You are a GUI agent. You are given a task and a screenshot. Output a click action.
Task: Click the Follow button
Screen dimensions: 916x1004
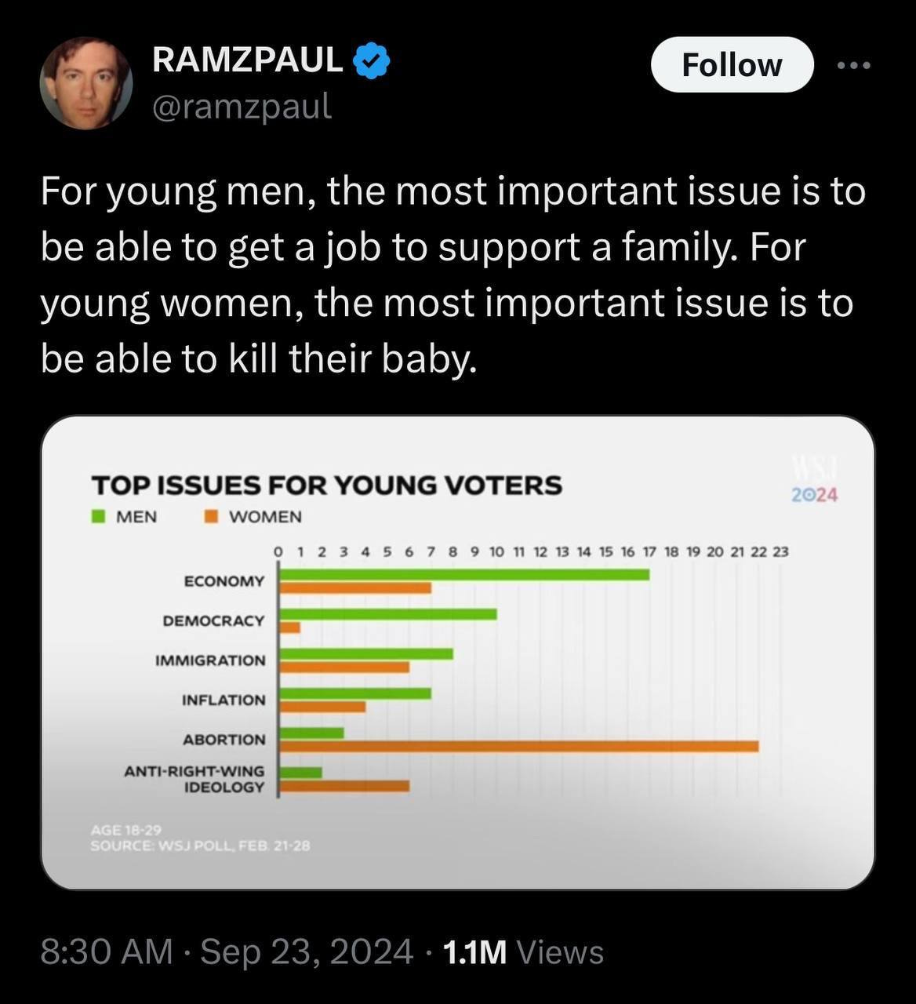(x=732, y=65)
